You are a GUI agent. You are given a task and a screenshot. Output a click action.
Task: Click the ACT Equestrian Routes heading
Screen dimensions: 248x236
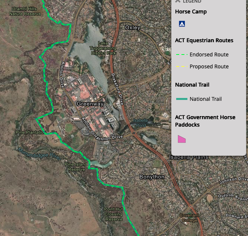[x=204, y=40]
